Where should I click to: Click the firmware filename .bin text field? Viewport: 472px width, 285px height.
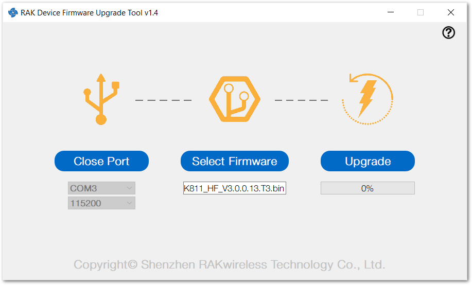tap(235, 188)
